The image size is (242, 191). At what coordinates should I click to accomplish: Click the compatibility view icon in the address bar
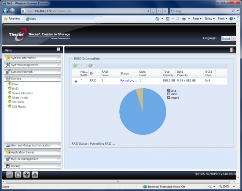154,11
